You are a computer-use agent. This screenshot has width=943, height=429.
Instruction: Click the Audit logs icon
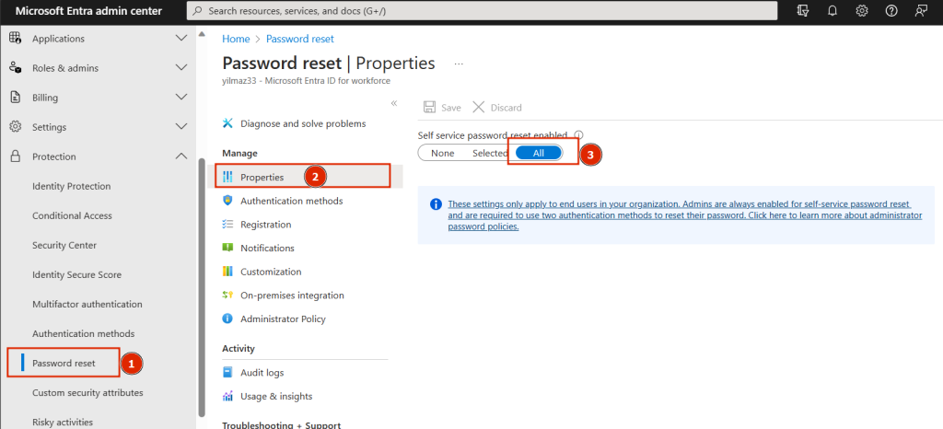click(227, 373)
